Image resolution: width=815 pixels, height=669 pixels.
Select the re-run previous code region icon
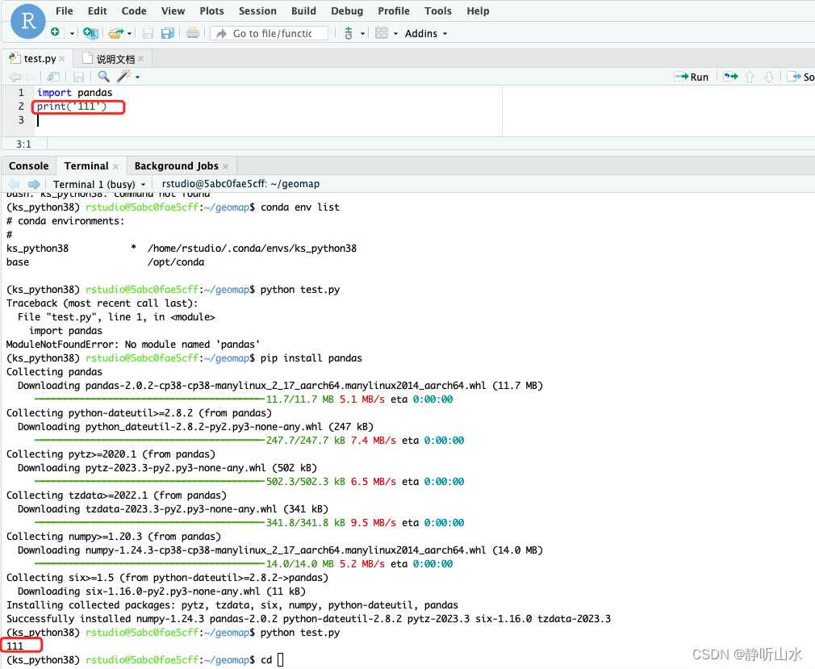[x=730, y=76]
